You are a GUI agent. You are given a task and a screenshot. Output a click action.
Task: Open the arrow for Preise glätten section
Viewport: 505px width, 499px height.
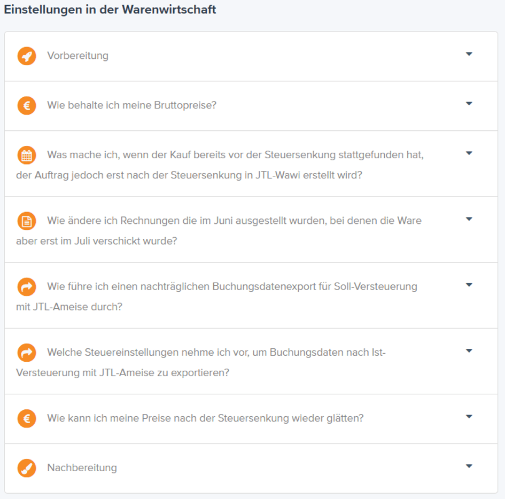tap(469, 417)
